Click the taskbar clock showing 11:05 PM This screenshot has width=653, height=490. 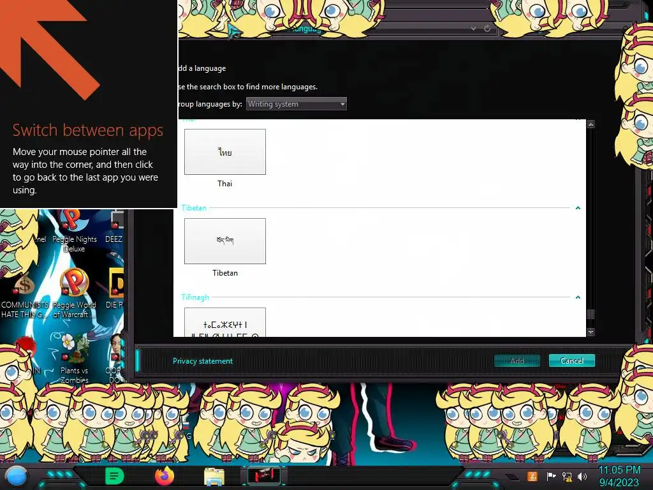tap(619, 476)
